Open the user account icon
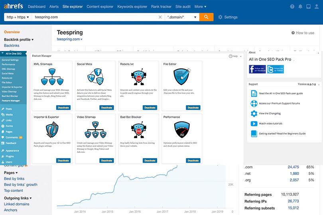323x215 pixels. [x=317, y=7]
